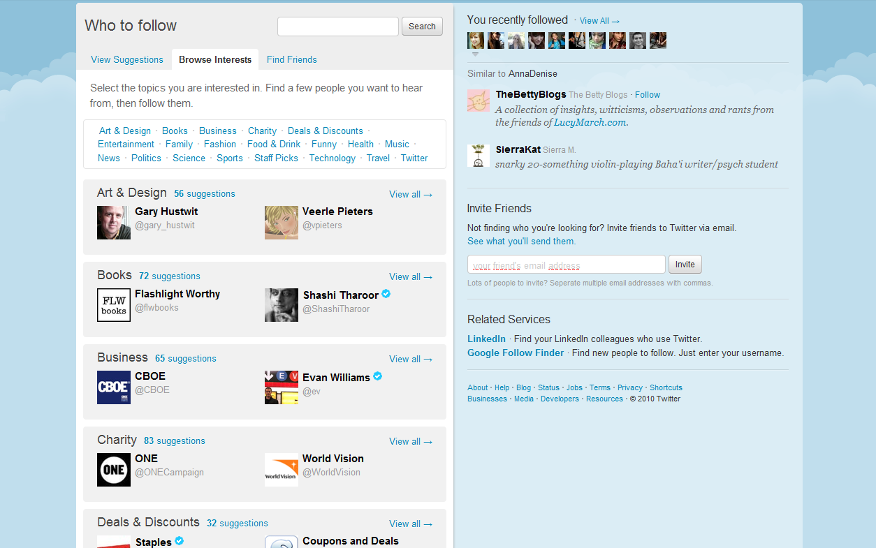876x548 pixels.
Task: Choose the Books topic link
Action: (x=175, y=131)
